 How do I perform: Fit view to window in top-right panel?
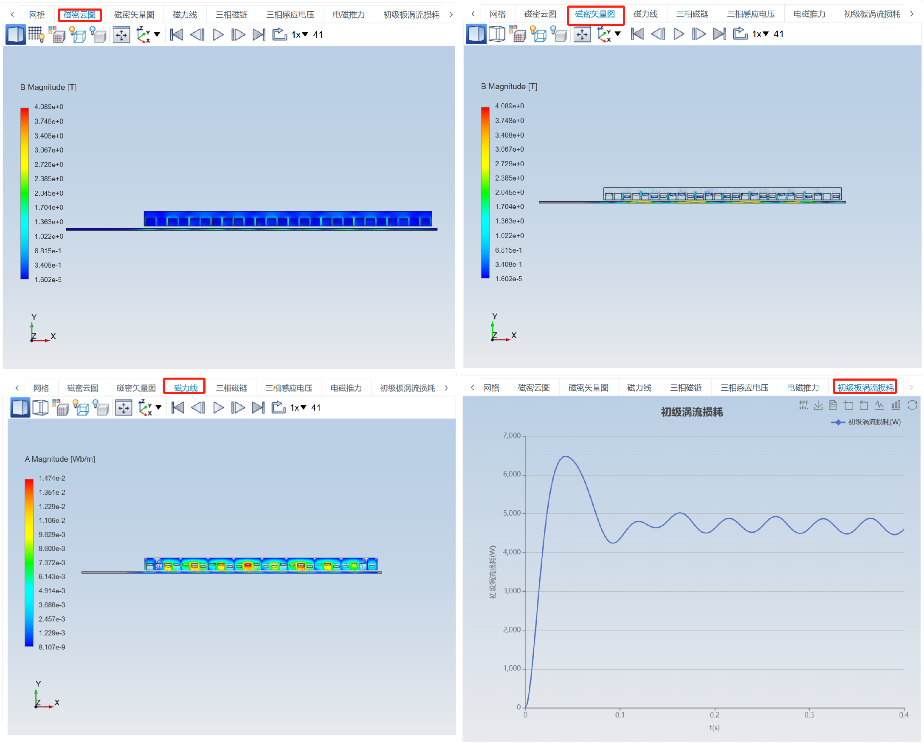coord(582,34)
